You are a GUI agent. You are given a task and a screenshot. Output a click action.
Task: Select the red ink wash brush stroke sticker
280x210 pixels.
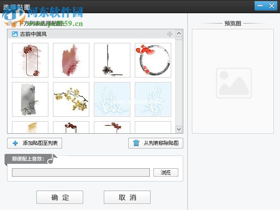(71, 60)
